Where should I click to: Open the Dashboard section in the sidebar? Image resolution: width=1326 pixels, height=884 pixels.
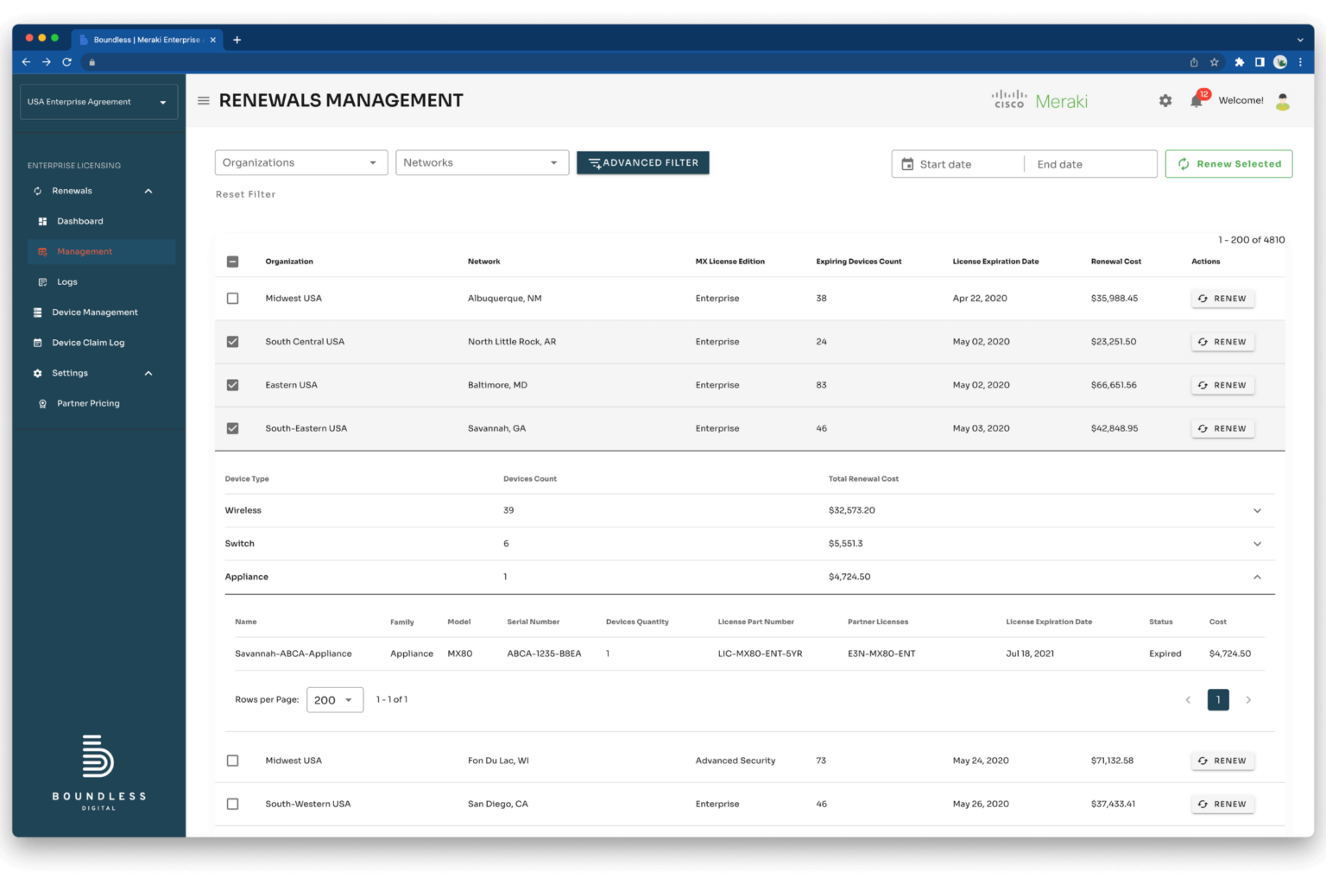pos(79,221)
